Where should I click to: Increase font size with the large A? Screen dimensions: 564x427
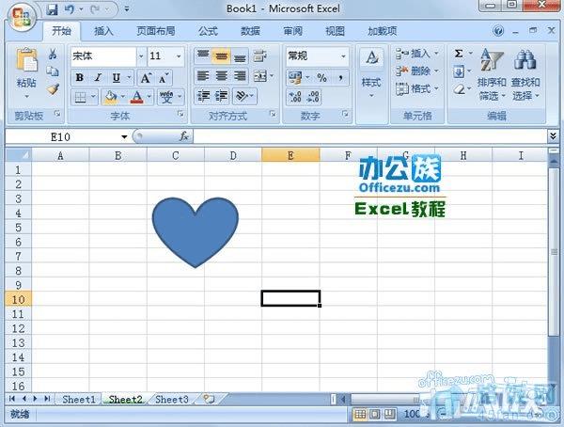pos(146,78)
